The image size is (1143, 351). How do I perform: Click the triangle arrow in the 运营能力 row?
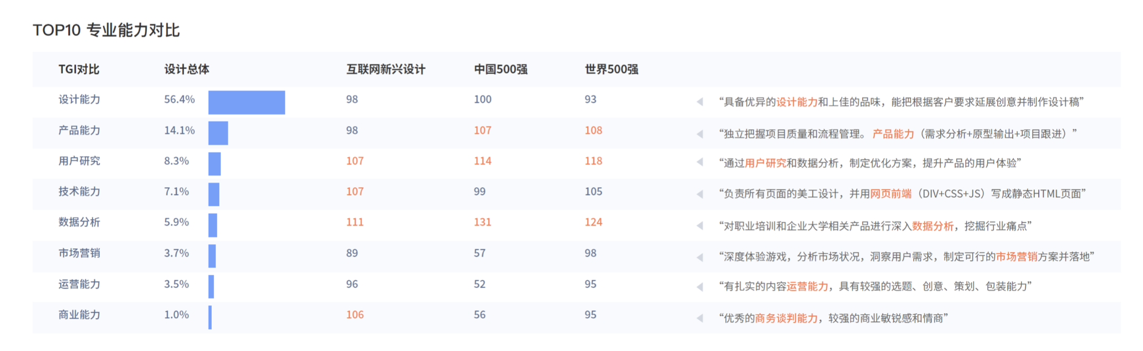pos(700,287)
